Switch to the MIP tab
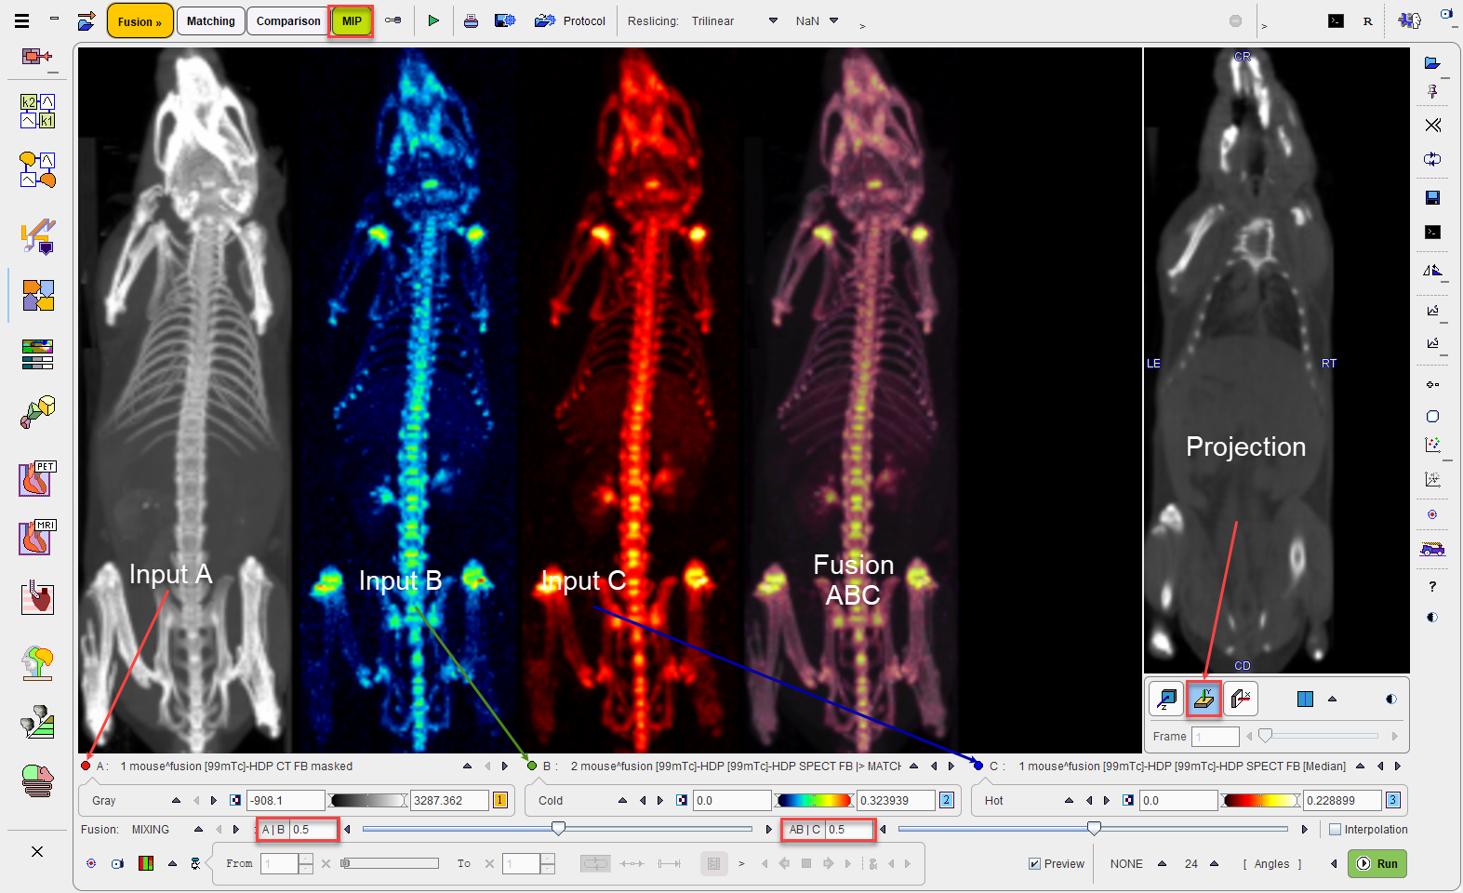Image resolution: width=1463 pixels, height=893 pixels. coord(352,20)
